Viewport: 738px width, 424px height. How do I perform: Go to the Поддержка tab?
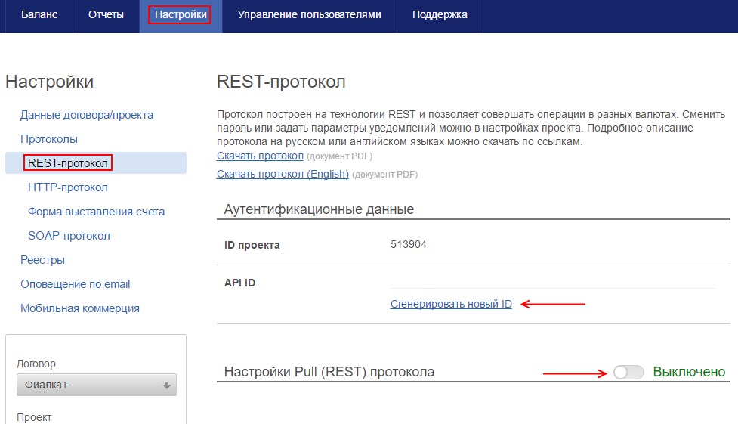440,15
